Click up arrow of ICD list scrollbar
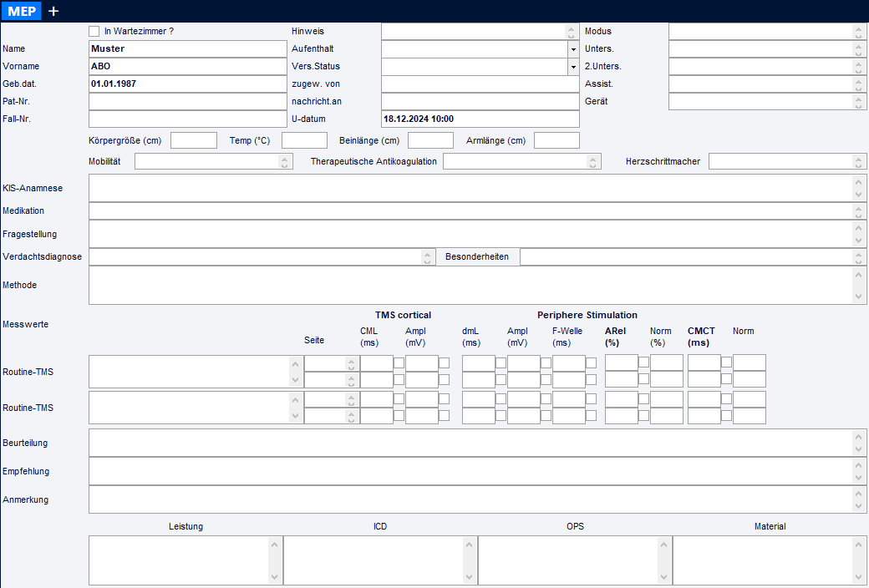Screen dimensions: 869x588 [470, 545]
